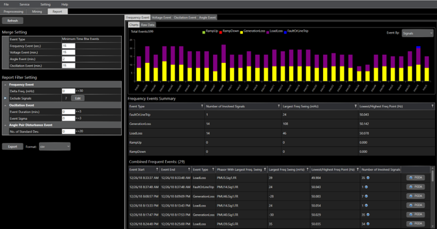The image size is (437, 229).
Task: Switch to the Voltage Event tab
Action: 161,17
